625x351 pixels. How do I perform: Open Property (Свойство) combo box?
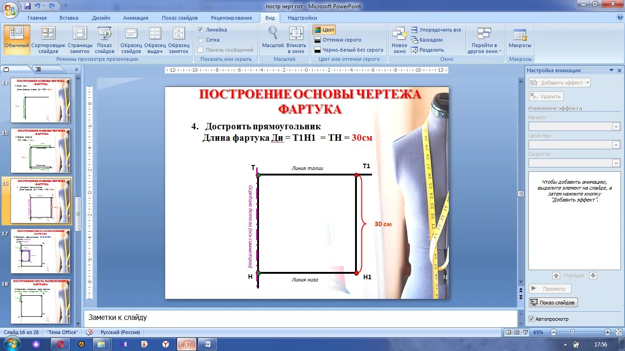[x=574, y=145]
